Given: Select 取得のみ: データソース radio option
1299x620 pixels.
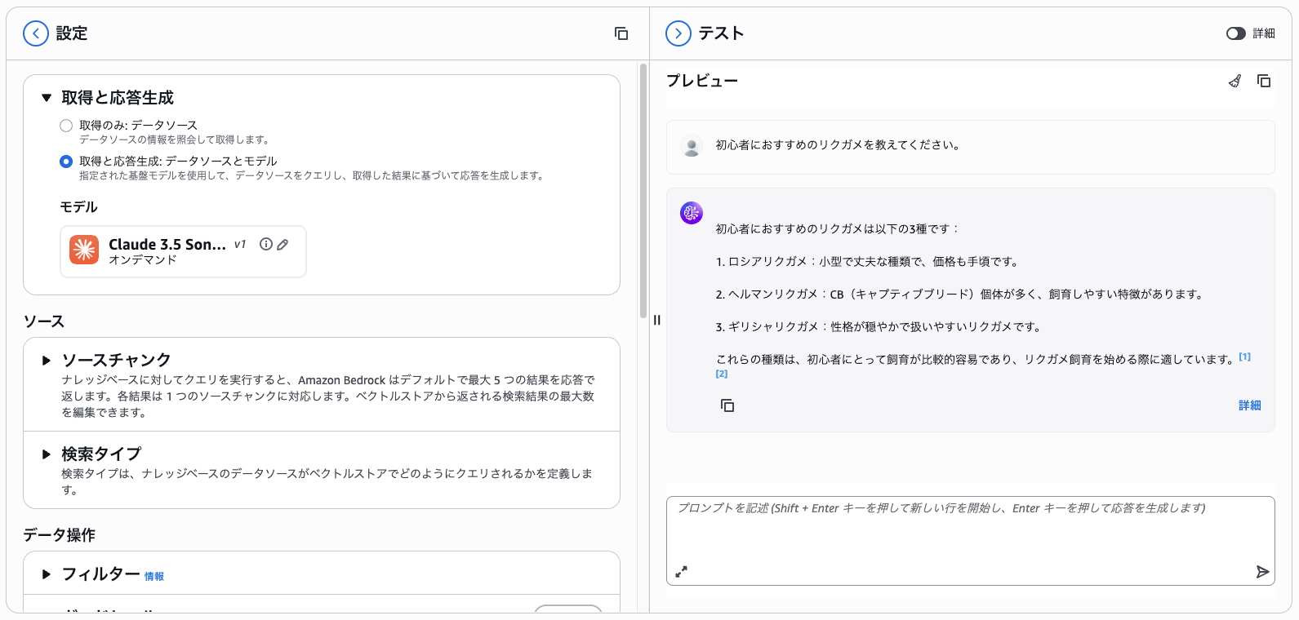Looking at the screenshot, I should [x=66, y=126].
